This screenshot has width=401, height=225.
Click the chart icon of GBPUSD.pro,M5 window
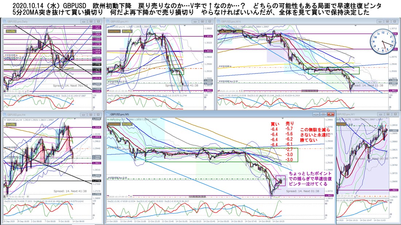pyautogui.click(x=108, y=114)
